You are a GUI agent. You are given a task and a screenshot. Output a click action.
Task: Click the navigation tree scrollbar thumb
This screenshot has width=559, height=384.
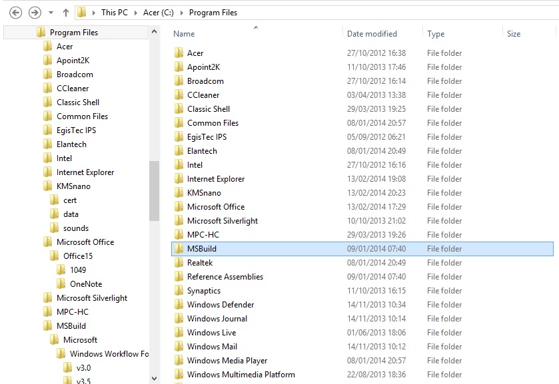pyautogui.click(x=154, y=191)
